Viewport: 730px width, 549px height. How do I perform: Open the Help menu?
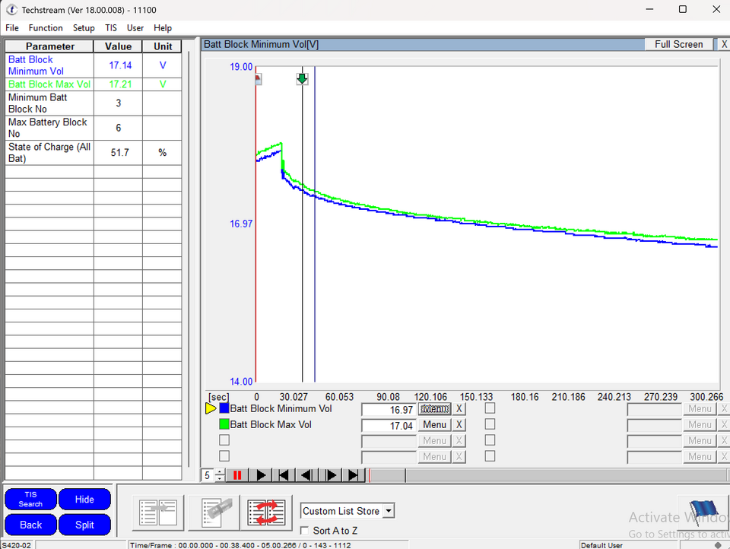[x=163, y=28]
